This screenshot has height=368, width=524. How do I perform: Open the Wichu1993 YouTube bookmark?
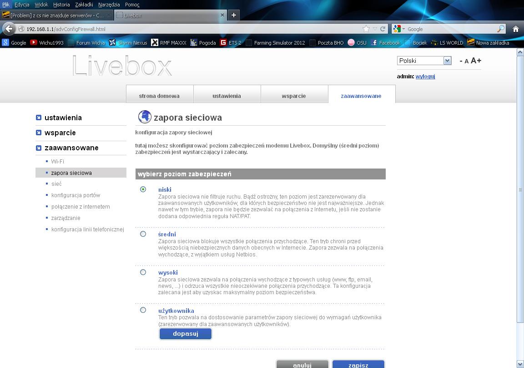click(47, 42)
